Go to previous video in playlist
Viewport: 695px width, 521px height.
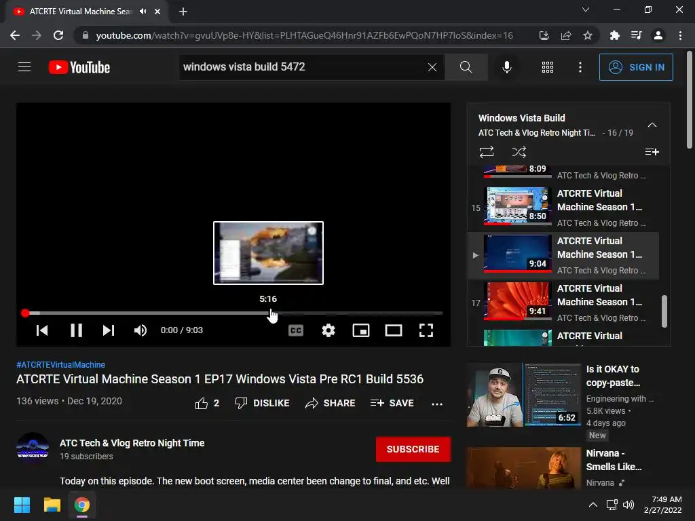[x=42, y=330]
